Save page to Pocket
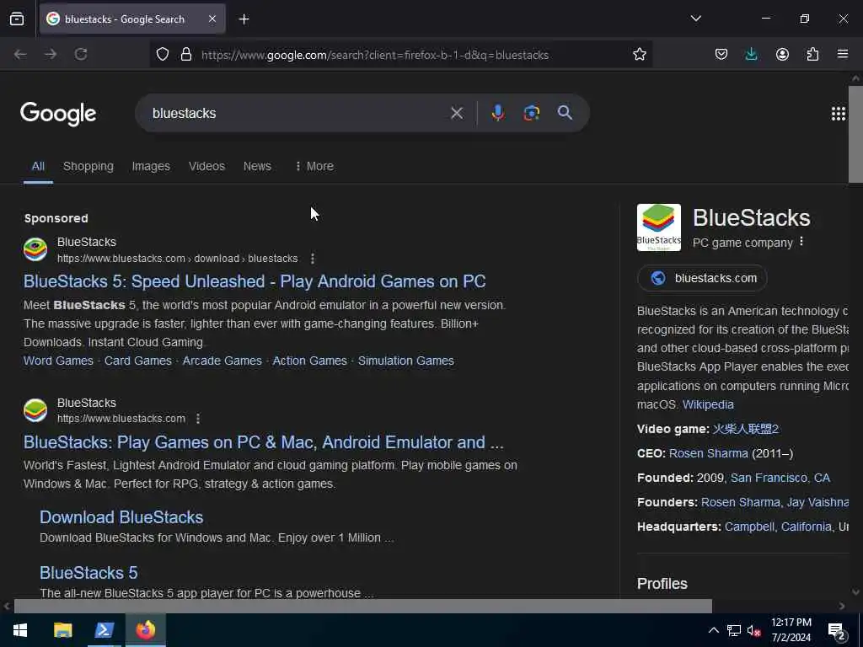This screenshot has width=863, height=647. coord(721,54)
